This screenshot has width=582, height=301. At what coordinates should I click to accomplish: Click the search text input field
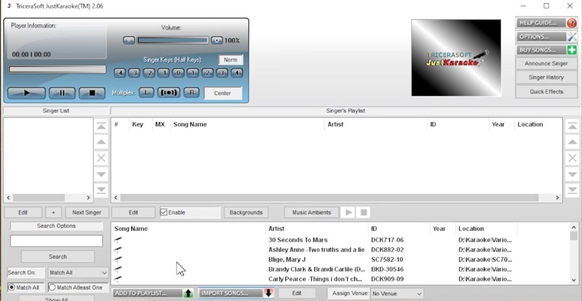click(56, 241)
